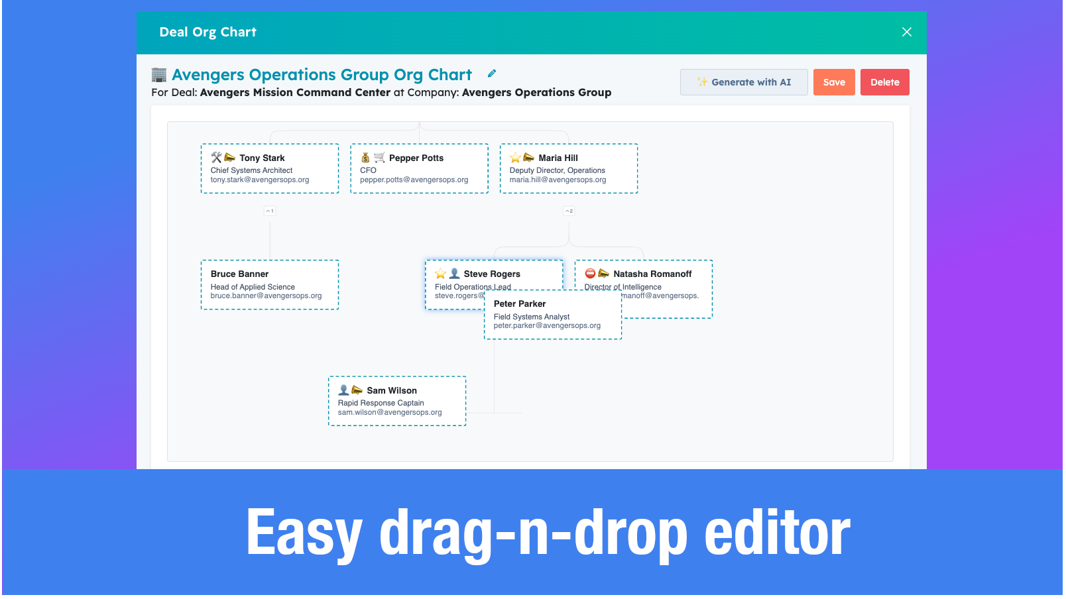Viewport: 1066px width, 599px height.
Task: Click Rapid Response Captain title text
Action: tap(381, 403)
